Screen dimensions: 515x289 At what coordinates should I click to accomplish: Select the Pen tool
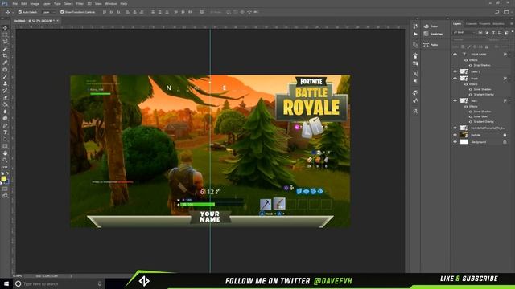coord(5,125)
